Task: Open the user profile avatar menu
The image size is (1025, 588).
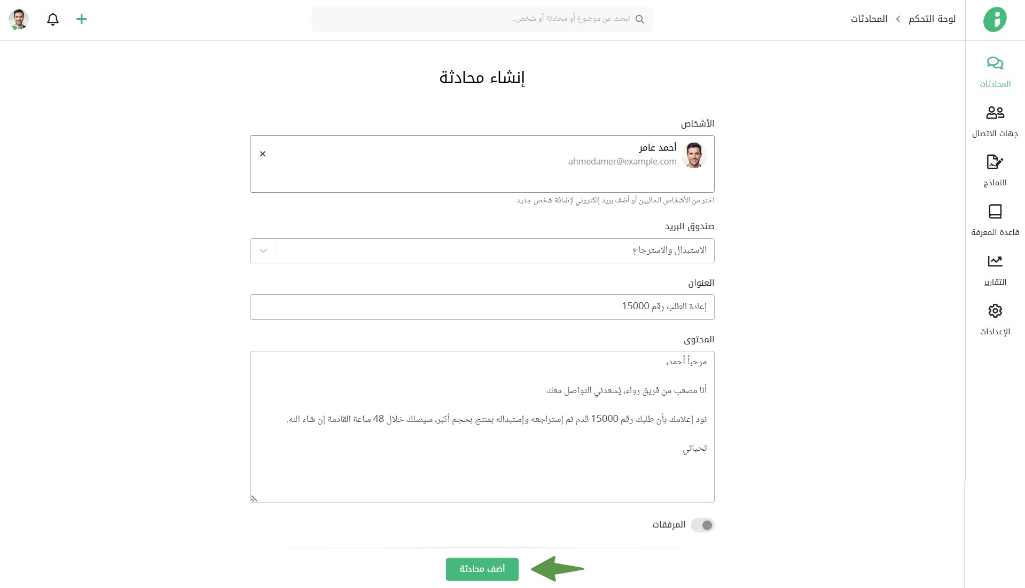Action: [19, 19]
